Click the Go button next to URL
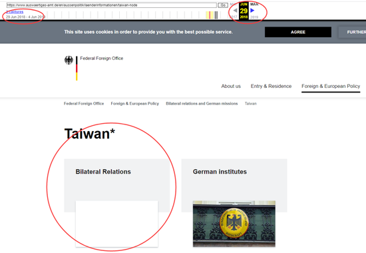This screenshot has width=366, height=253. pyautogui.click(x=223, y=5)
